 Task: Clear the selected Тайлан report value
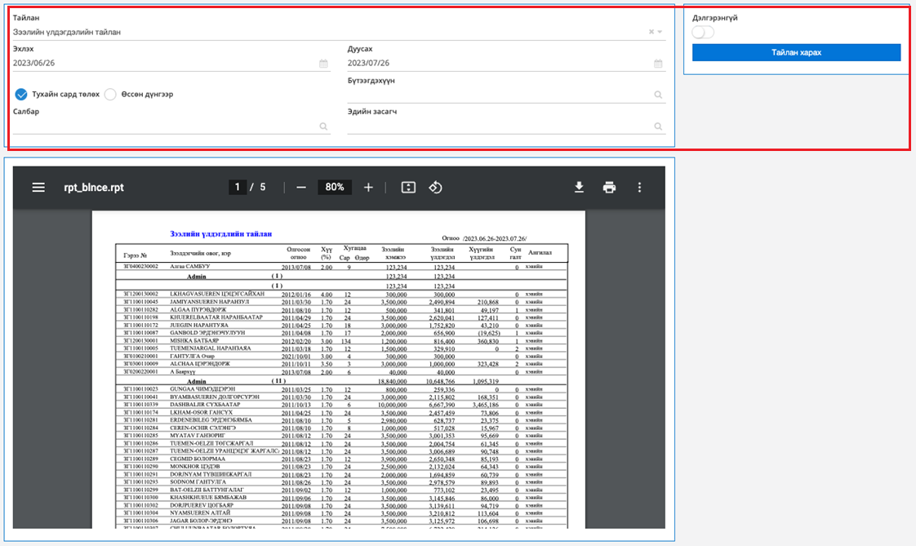651,32
